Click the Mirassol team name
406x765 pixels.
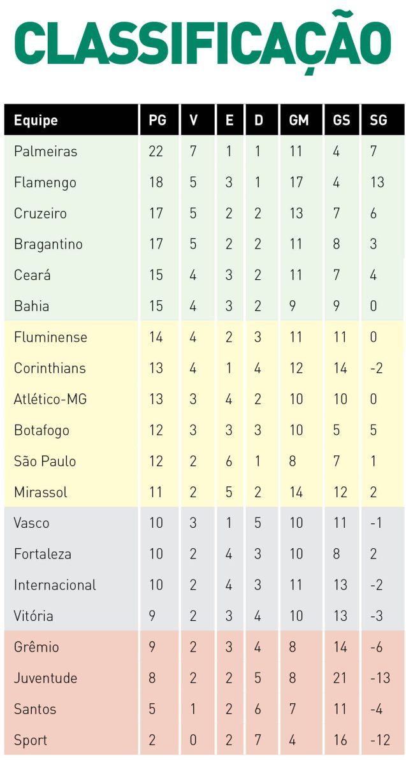[40, 492]
